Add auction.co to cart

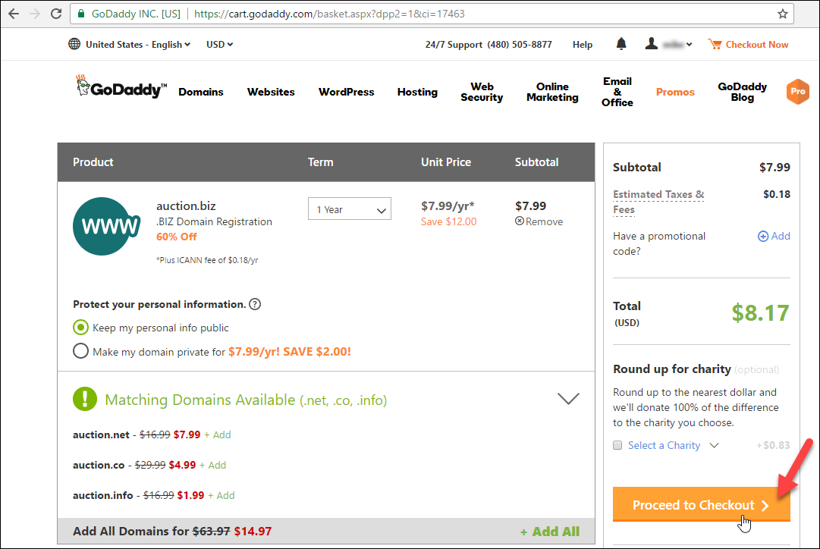click(x=213, y=465)
